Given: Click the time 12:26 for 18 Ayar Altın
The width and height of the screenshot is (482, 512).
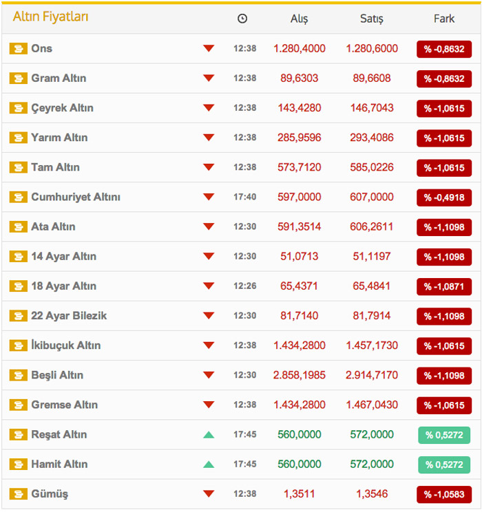Looking at the screenshot, I should (244, 286).
